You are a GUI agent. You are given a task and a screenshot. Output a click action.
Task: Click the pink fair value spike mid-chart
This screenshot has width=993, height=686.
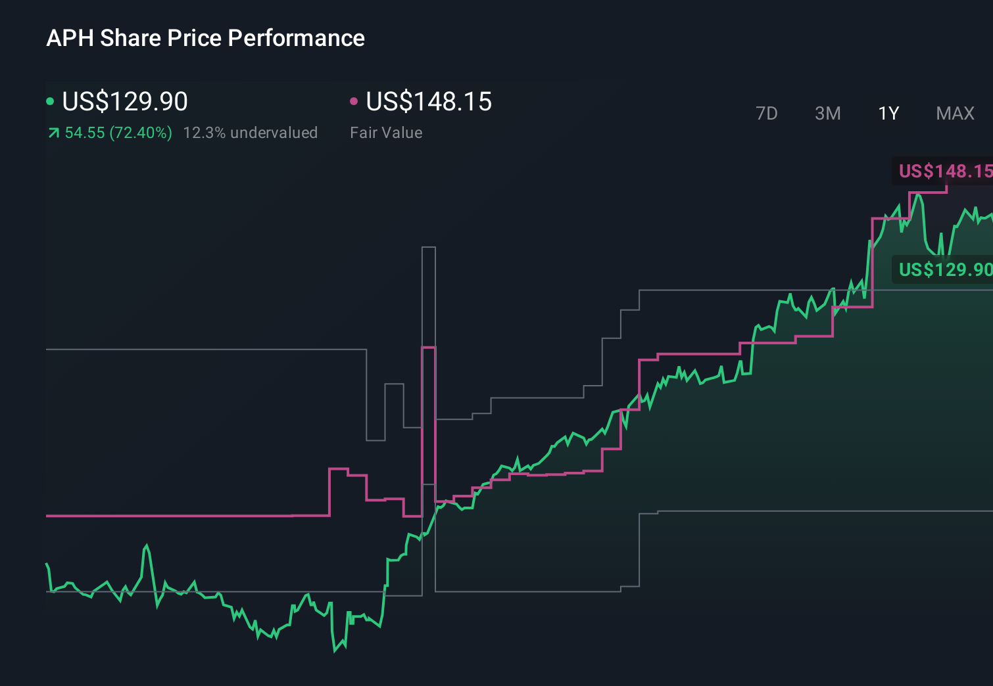[x=428, y=348]
